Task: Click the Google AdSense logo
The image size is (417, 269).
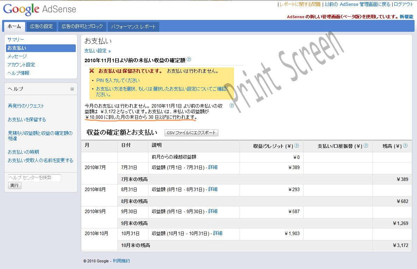Action: pos(39,9)
